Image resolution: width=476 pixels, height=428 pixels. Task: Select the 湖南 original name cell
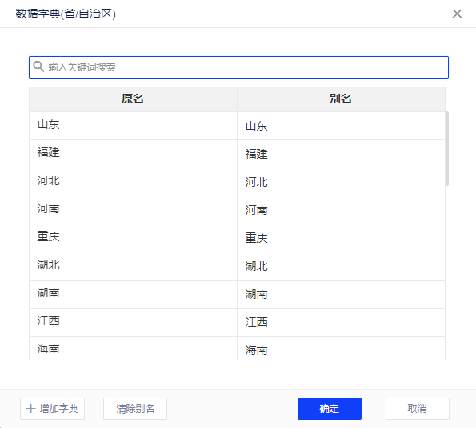point(133,294)
